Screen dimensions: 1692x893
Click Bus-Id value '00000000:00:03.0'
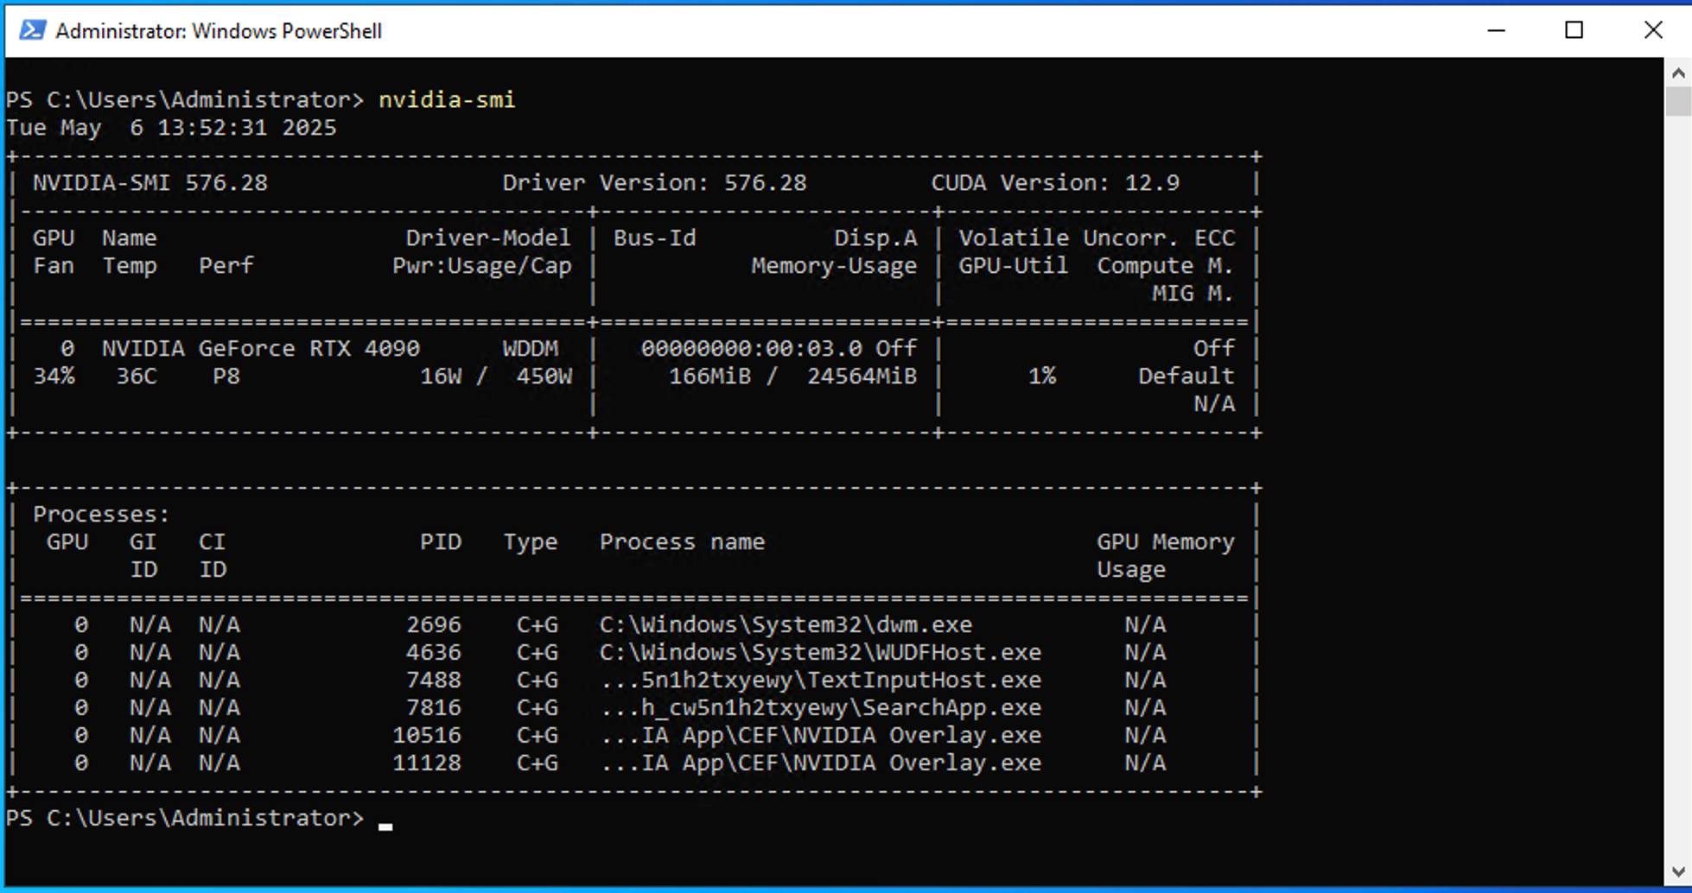click(751, 349)
